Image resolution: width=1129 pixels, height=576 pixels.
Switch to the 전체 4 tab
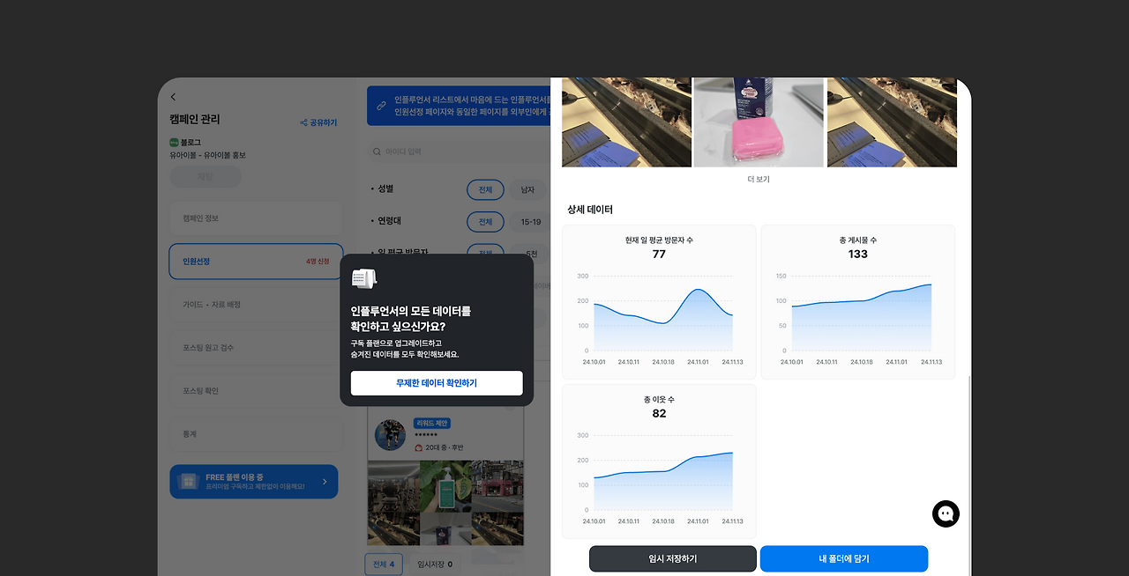click(x=385, y=564)
